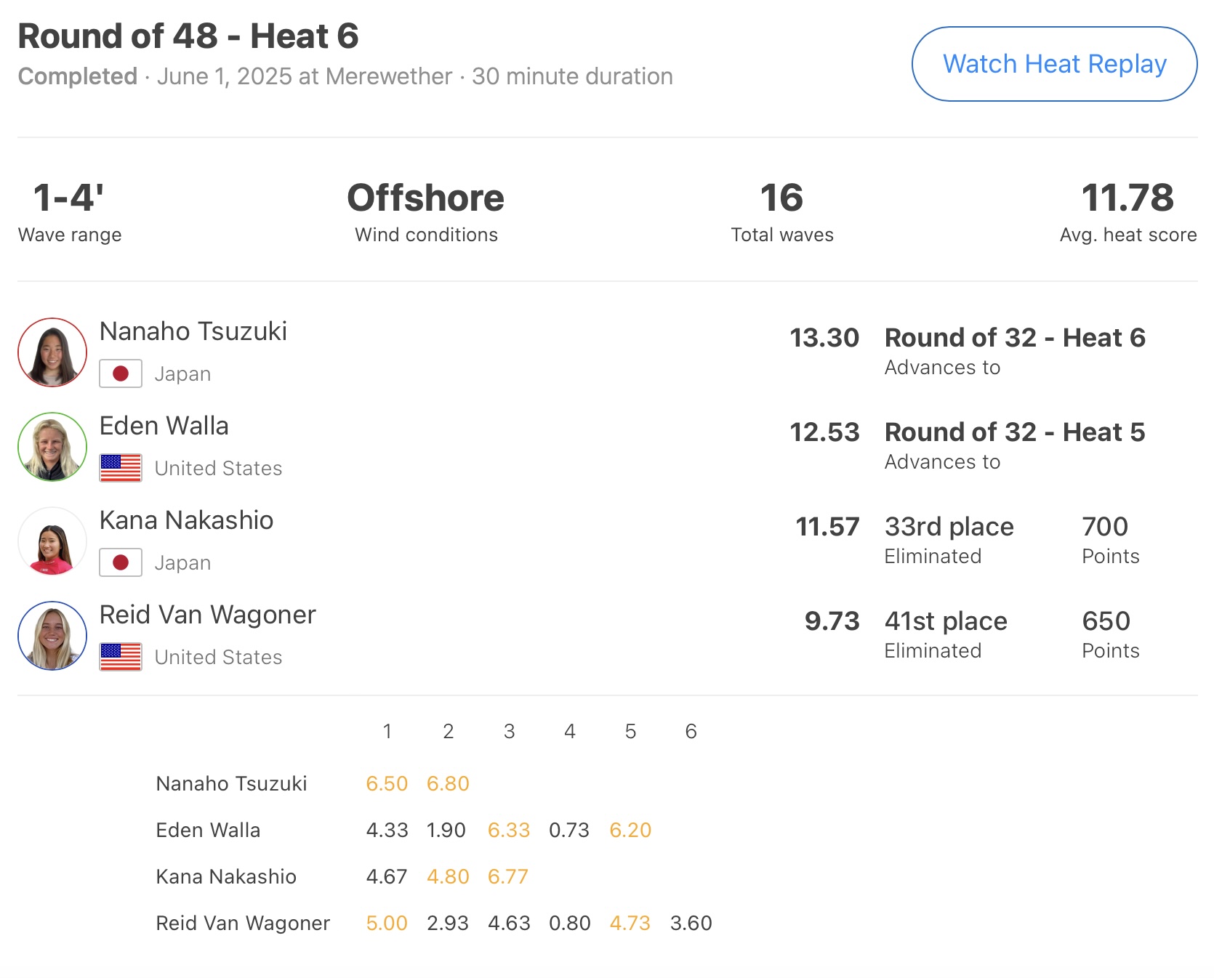Click the Japan flag under Nanaho Tsuzuki
The height and width of the screenshot is (978, 1214).
pos(121,374)
